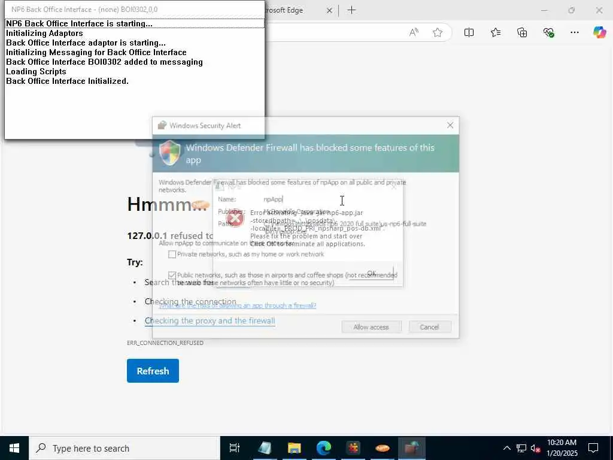
Task: Switch to Microsoft Edge taskbar icon
Action: tap(324, 448)
